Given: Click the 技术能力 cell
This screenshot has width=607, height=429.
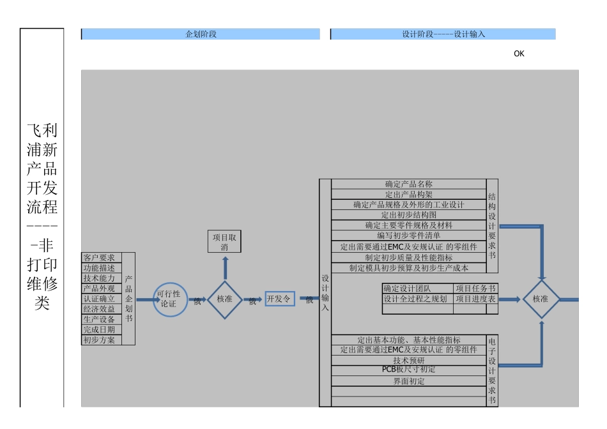Looking at the screenshot, I should 102,278.
